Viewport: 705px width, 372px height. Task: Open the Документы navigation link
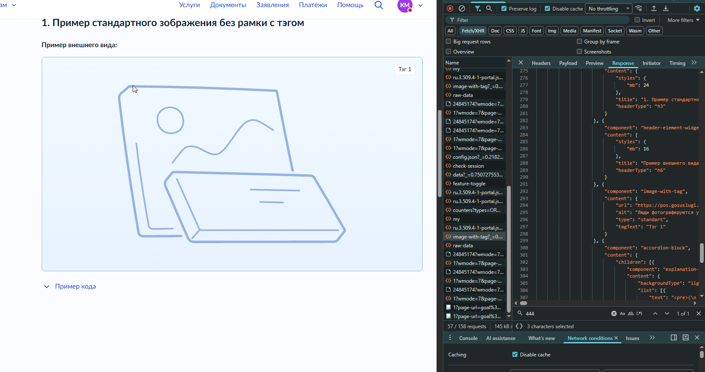coord(228,5)
